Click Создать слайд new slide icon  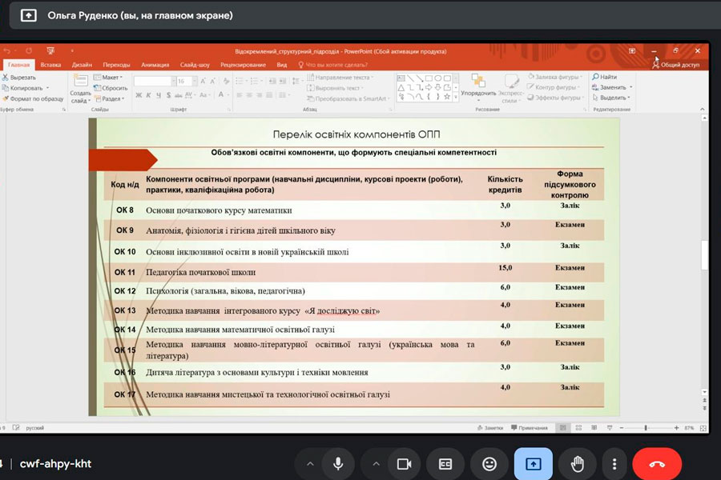pyautogui.click(x=80, y=82)
